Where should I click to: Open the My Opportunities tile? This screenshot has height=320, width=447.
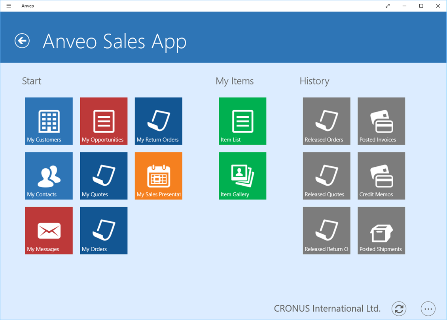point(104,121)
